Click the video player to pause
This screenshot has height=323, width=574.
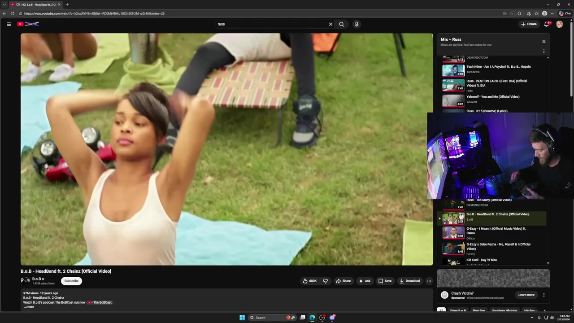tap(227, 149)
